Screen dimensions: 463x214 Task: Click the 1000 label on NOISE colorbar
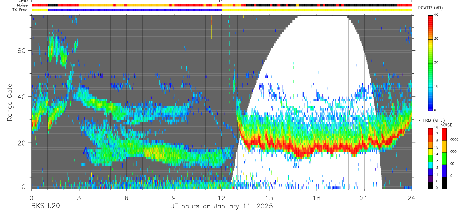click(x=452, y=151)
